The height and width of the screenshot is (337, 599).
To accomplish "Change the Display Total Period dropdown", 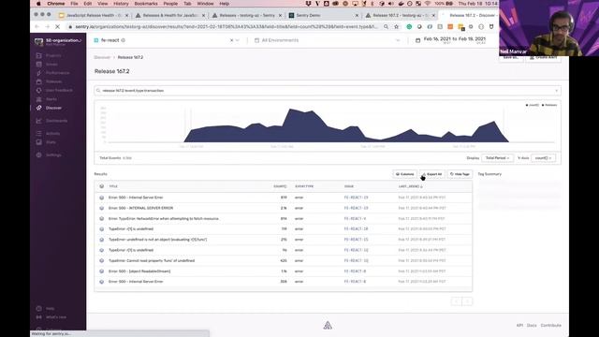I will (x=497, y=158).
